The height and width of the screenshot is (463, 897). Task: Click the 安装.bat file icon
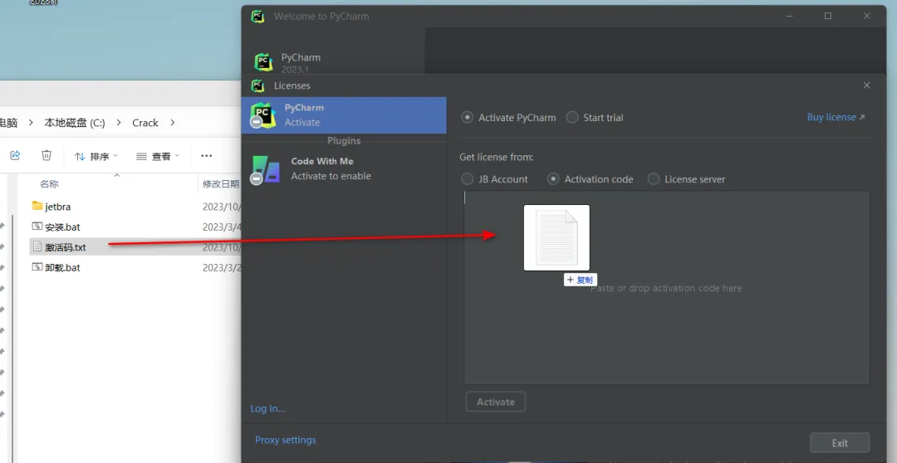37,227
